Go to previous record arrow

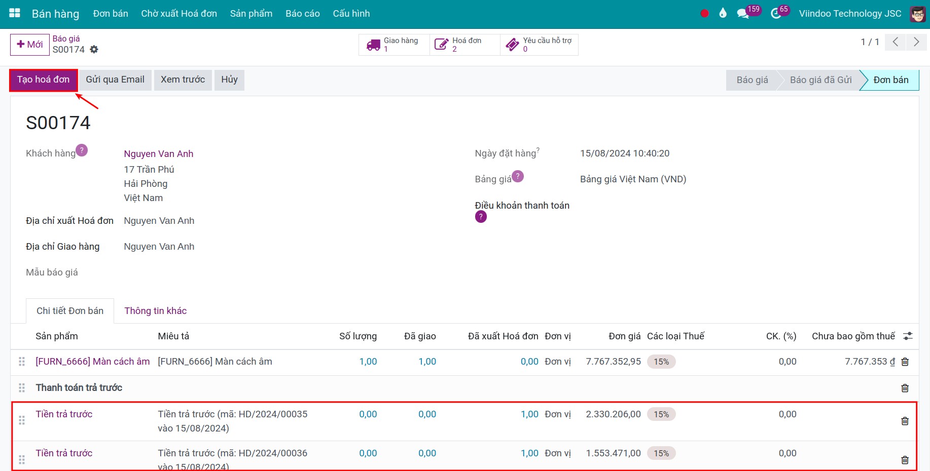(896, 42)
